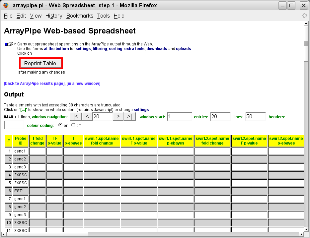Click the horizontal scrollbar left arrow
The height and width of the screenshot is (238, 310).
[4, 234]
